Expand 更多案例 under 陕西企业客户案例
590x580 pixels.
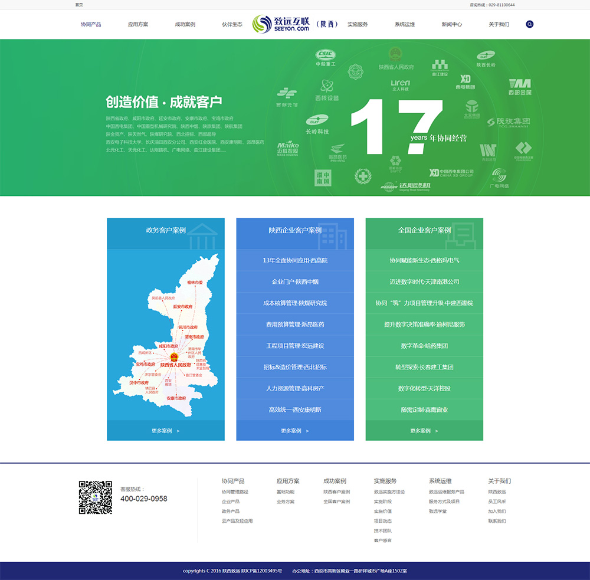point(294,431)
